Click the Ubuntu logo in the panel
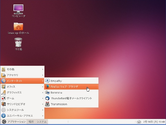This screenshot has width=166, height=125. pyautogui.click(x=4, y=122)
